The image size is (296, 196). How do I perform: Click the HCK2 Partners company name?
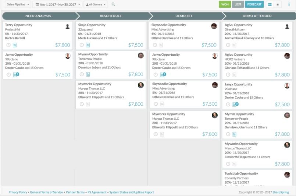(x=235, y=59)
